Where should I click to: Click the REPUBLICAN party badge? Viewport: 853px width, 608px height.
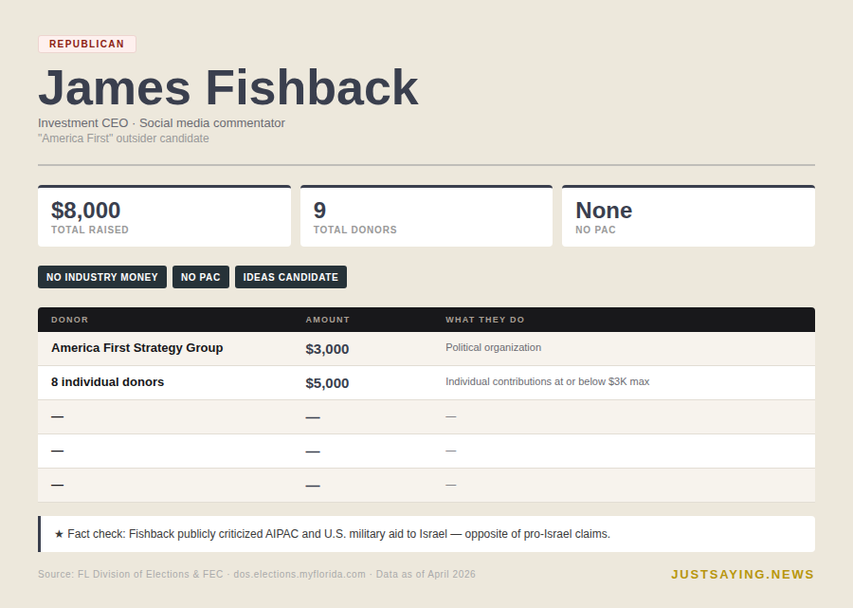87,44
